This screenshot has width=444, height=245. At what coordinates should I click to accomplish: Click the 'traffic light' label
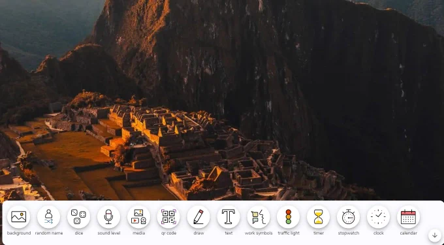click(x=288, y=233)
